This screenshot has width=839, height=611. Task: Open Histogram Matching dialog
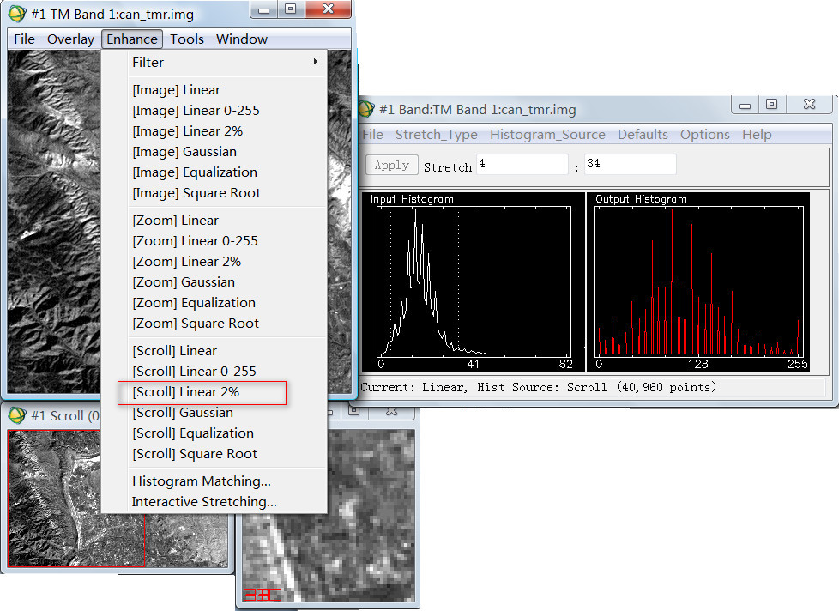pyautogui.click(x=202, y=481)
